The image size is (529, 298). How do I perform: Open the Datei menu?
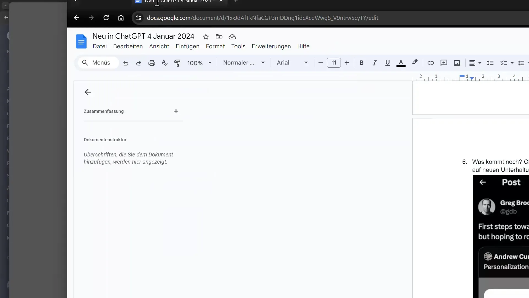point(99,46)
